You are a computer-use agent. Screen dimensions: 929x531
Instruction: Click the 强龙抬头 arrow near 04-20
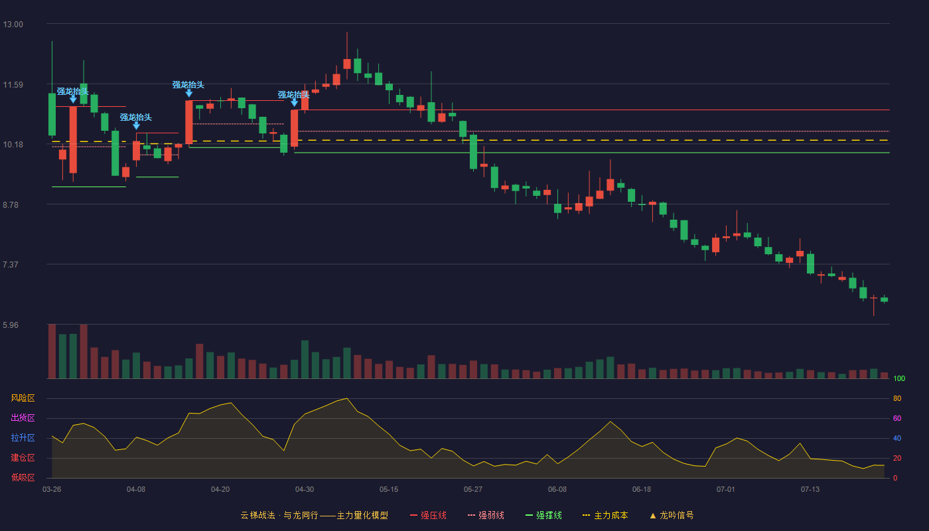[188, 94]
